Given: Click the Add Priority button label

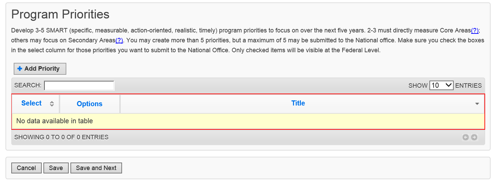Looking at the screenshot, I should coord(42,69).
